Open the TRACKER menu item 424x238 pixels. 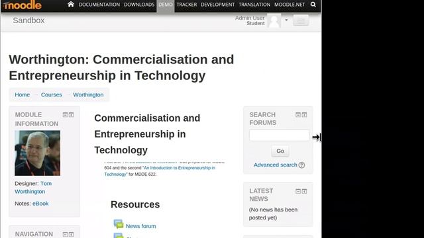click(x=187, y=5)
